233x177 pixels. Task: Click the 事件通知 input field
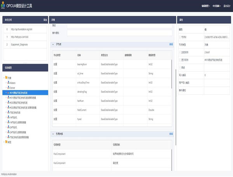119,33
